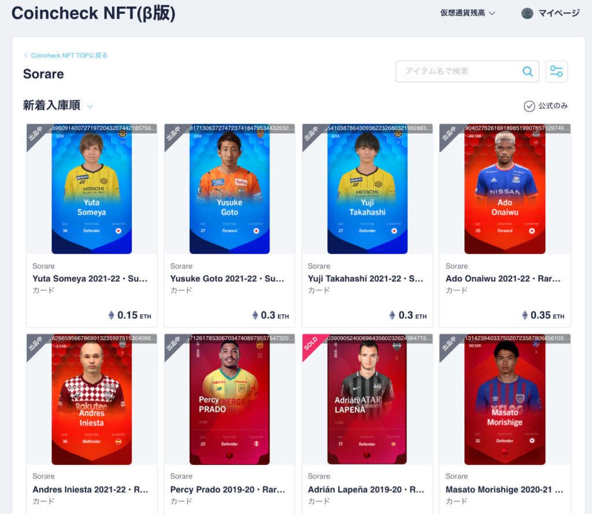This screenshot has height=514, width=592.
Task: Open the Yuji Takahashi card image
Action: click(x=367, y=189)
